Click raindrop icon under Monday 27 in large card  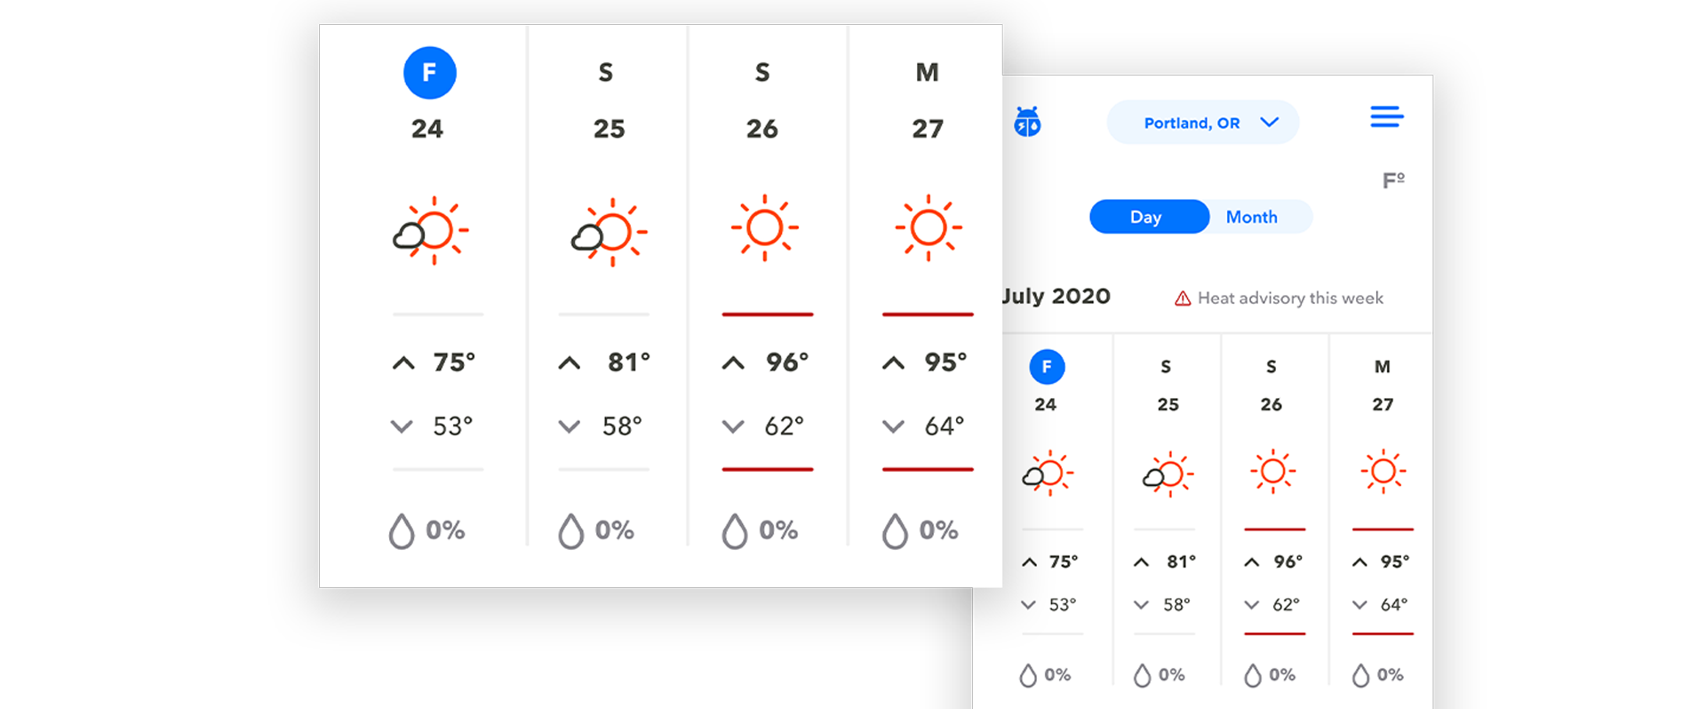coord(895,531)
